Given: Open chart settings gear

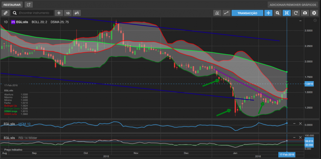Looking at the screenshot, I should point(314,13).
